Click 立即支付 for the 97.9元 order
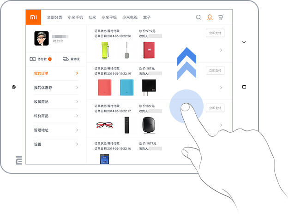The width and height of the screenshot is (289, 218). pos(215,33)
